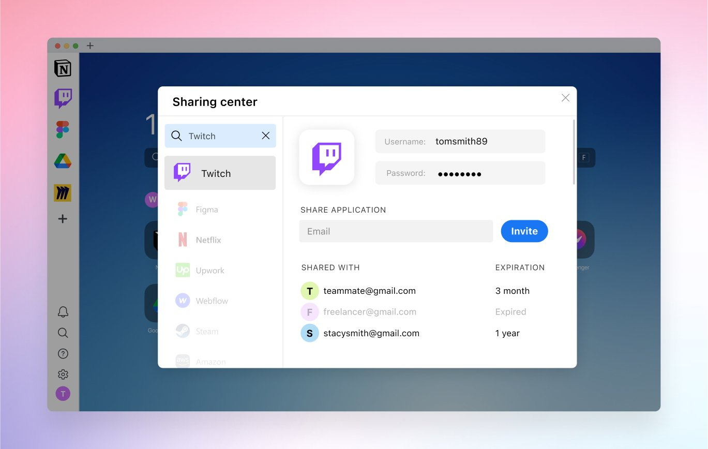Click the 3 month expiration
The height and width of the screenshot is (449, 708).
coord(513,291)
